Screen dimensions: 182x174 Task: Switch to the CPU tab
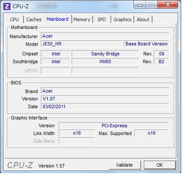[x=14, y=19]
